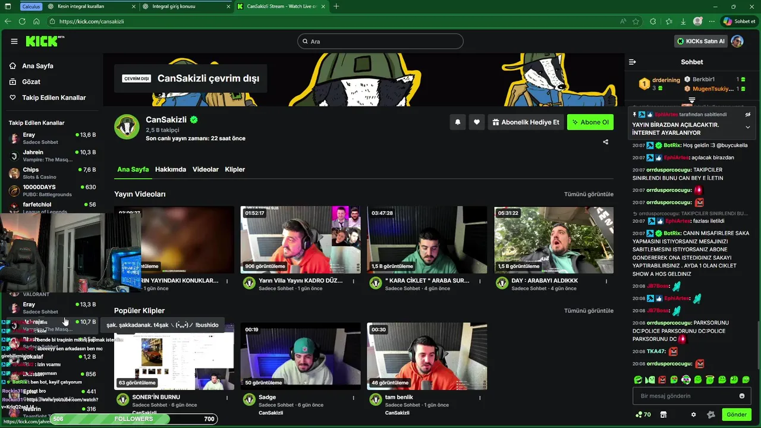The height and width of the screenshot is (428, 761).
Task: Click the browser address bar URL
Action: tap(92, 21)
